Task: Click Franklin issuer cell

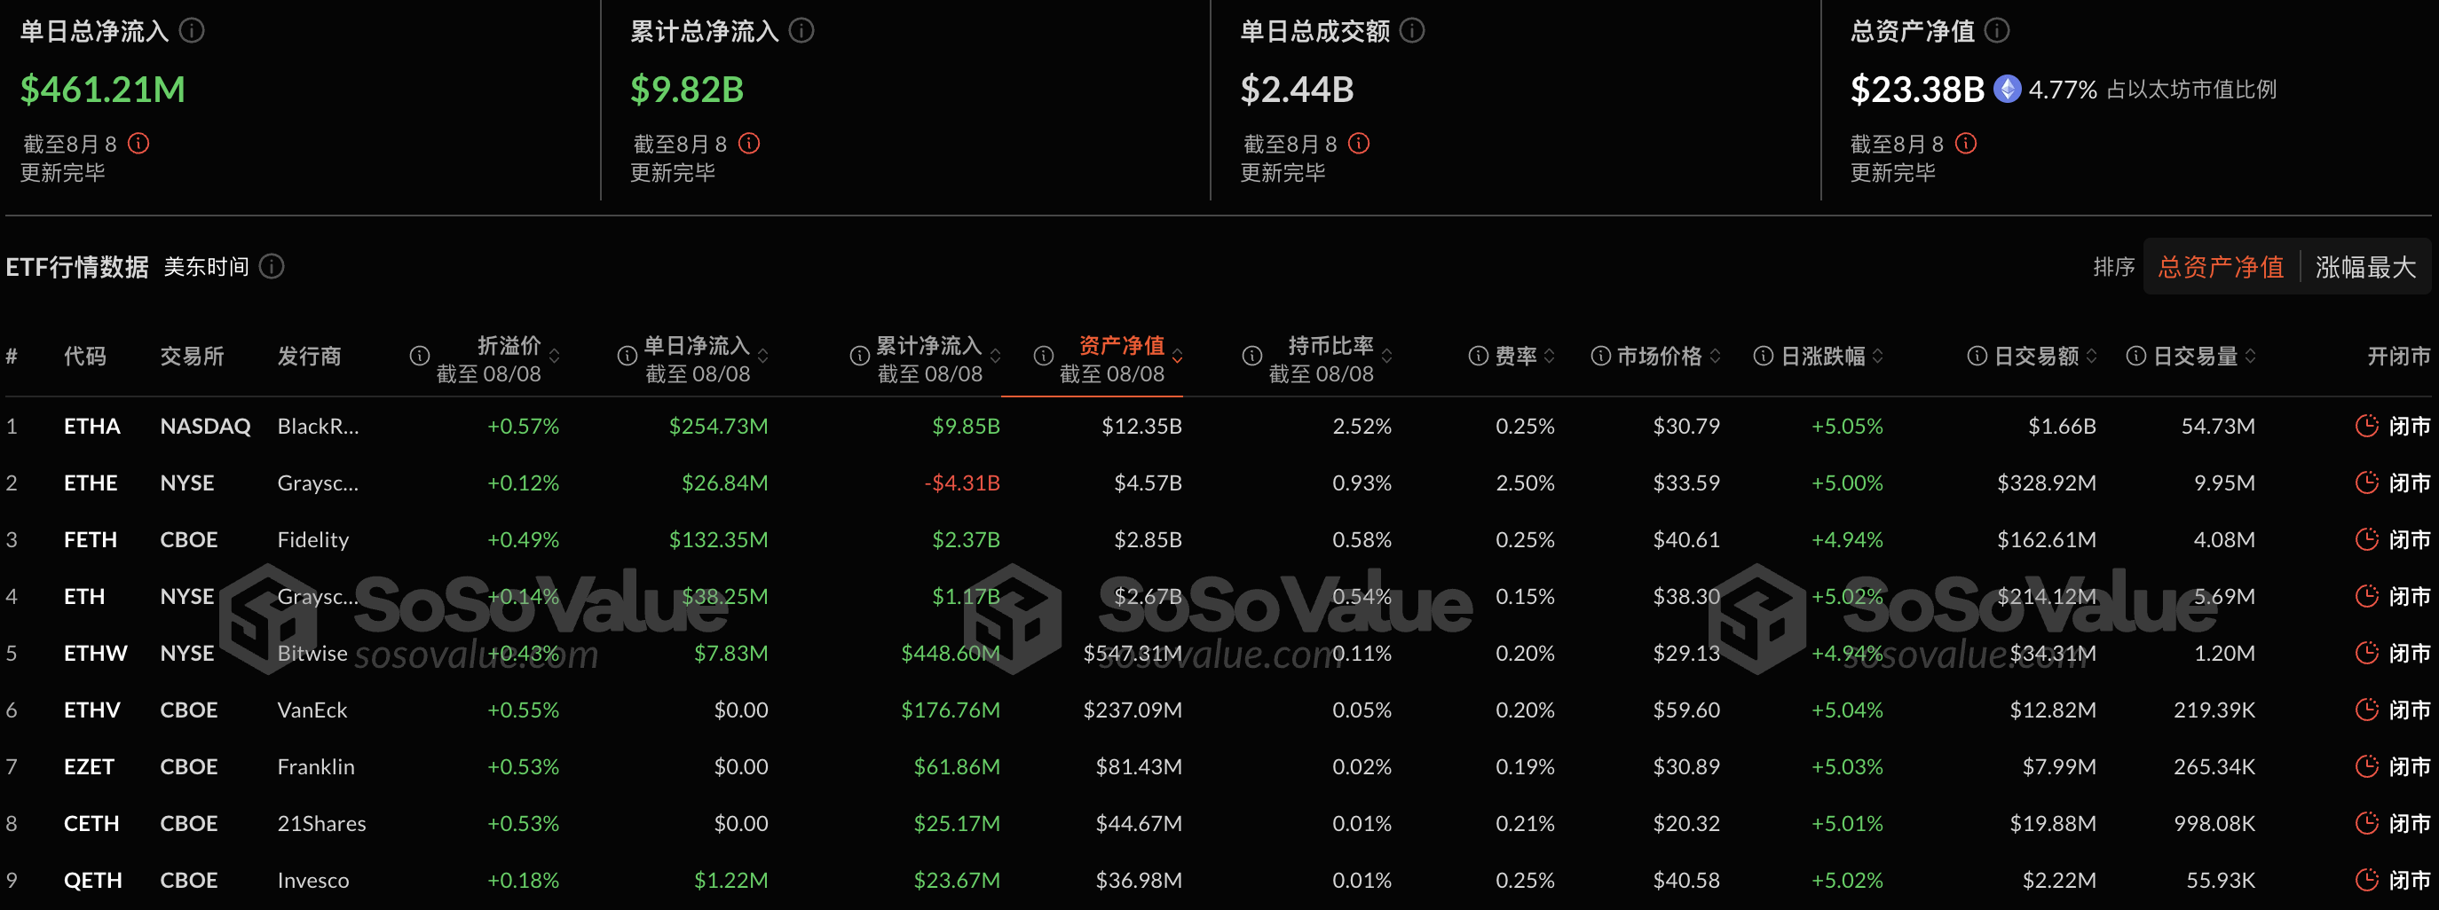Action: coord(316,766)
